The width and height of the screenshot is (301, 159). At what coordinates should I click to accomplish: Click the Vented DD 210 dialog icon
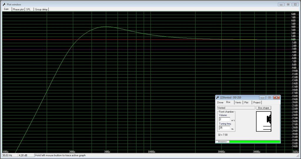218,97
